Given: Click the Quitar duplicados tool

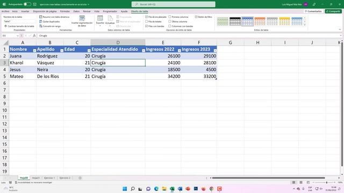Looking at the screenshot, I should point(49,21).
